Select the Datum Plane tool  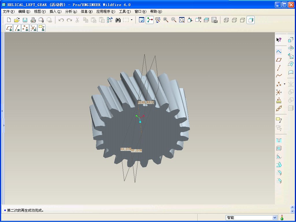(279, 60)
